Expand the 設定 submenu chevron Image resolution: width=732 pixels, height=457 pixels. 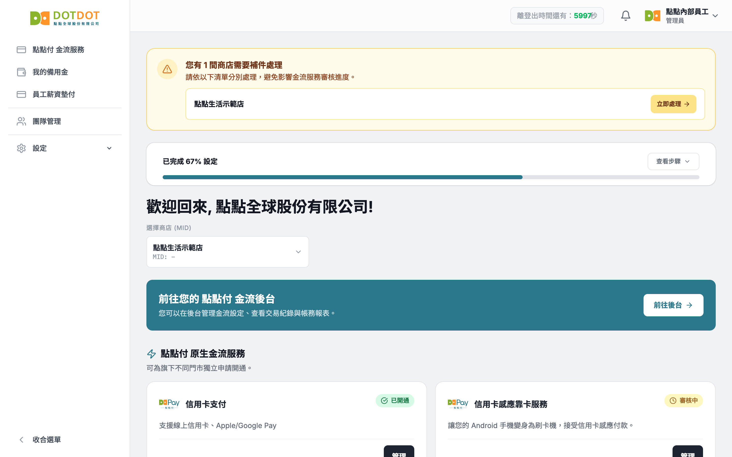coord(109,148)
